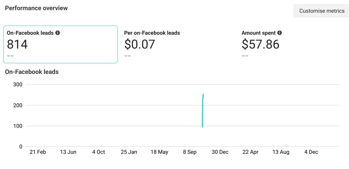Screen dimensions: 349x169
Task: Open the Customise metrics button
Action: (x=322, y=11)
